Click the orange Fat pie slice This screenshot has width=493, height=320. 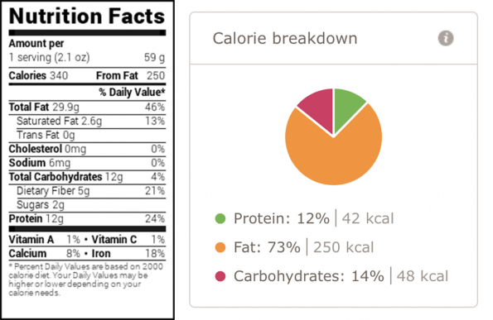(333, 157)
